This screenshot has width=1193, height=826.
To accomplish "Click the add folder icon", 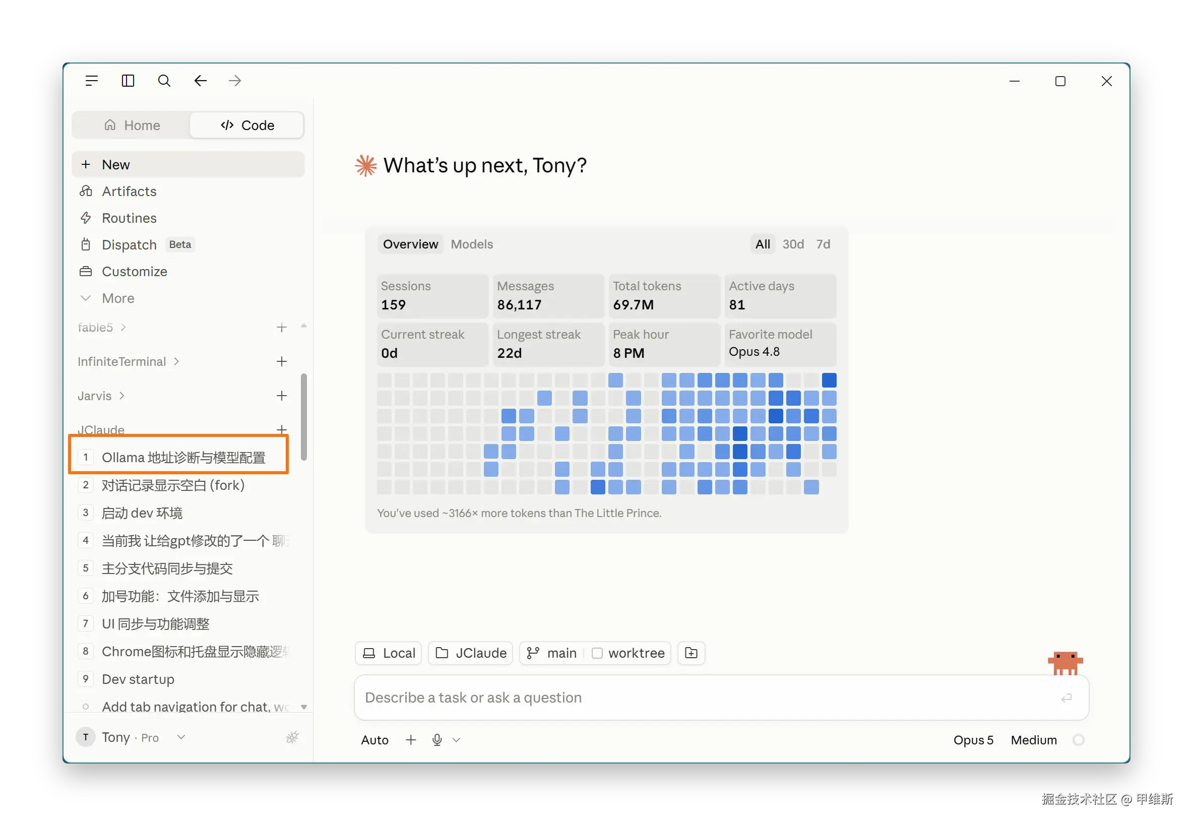I will [x=692, y=653].
